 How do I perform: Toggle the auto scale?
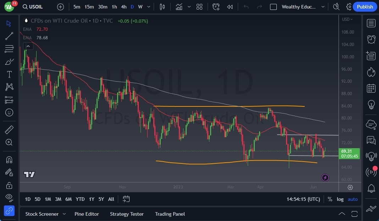tap(352, 199)
